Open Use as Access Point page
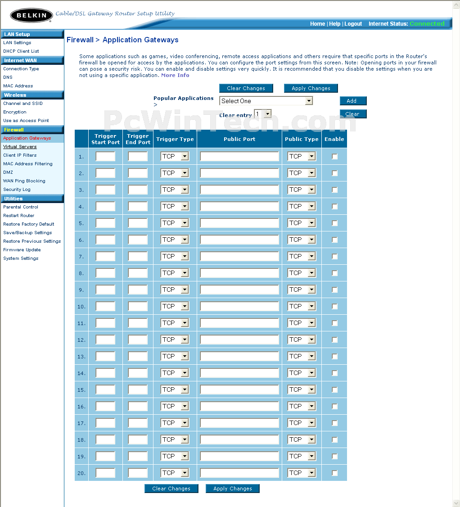 pyautogui.click(x=26, y=121)
